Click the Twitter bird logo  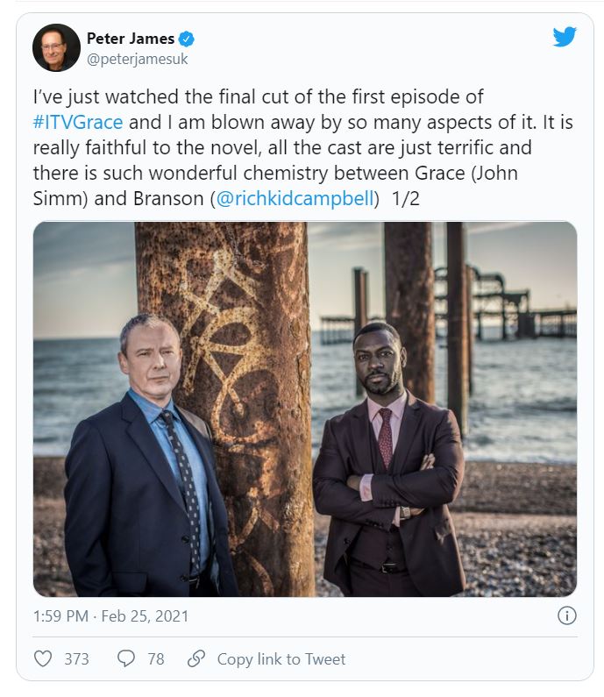point(565,37)
